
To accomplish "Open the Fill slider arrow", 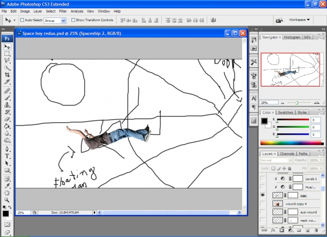I will [321, 168].
